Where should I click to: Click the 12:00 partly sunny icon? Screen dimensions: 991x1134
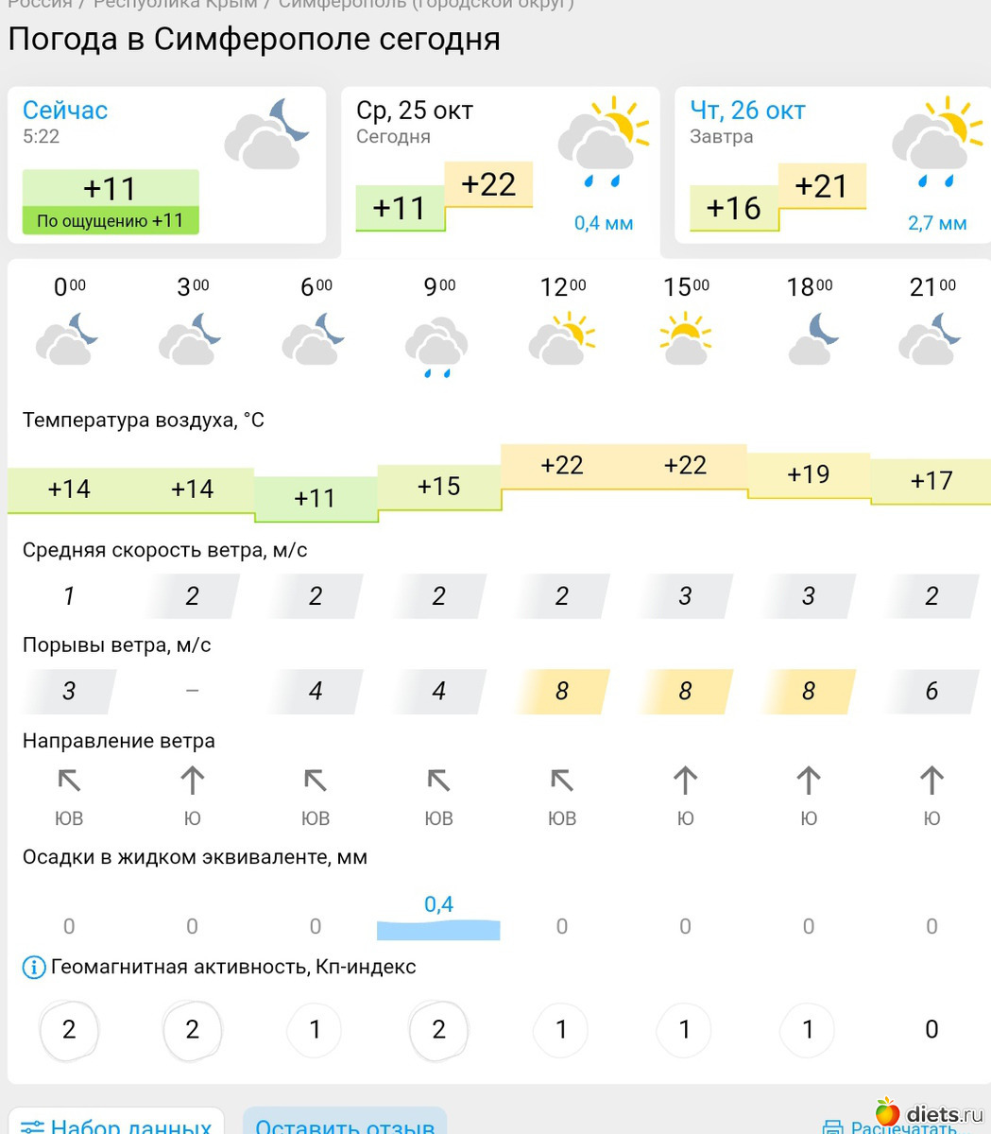coord(562,340)
